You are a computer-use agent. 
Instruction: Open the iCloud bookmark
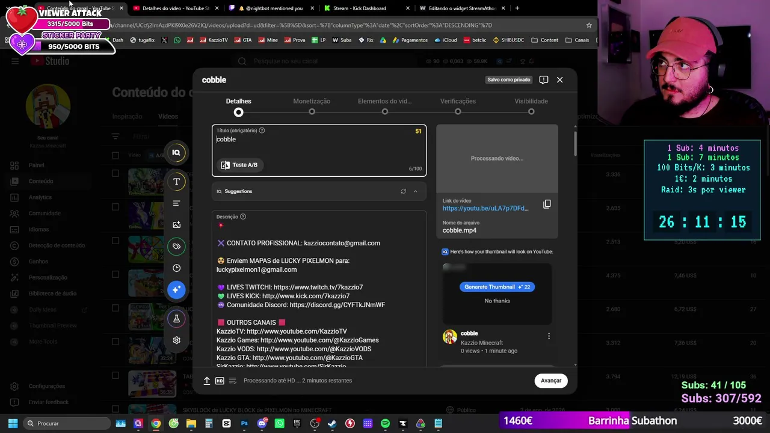click(445, 40)
